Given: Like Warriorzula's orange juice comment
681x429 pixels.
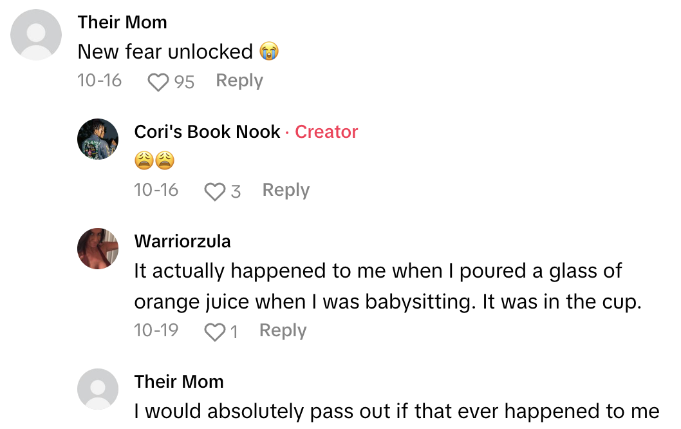Looking at the screenshot, I should click(213, 332).
